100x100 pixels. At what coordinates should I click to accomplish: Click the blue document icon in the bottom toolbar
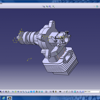pos(46,92)
